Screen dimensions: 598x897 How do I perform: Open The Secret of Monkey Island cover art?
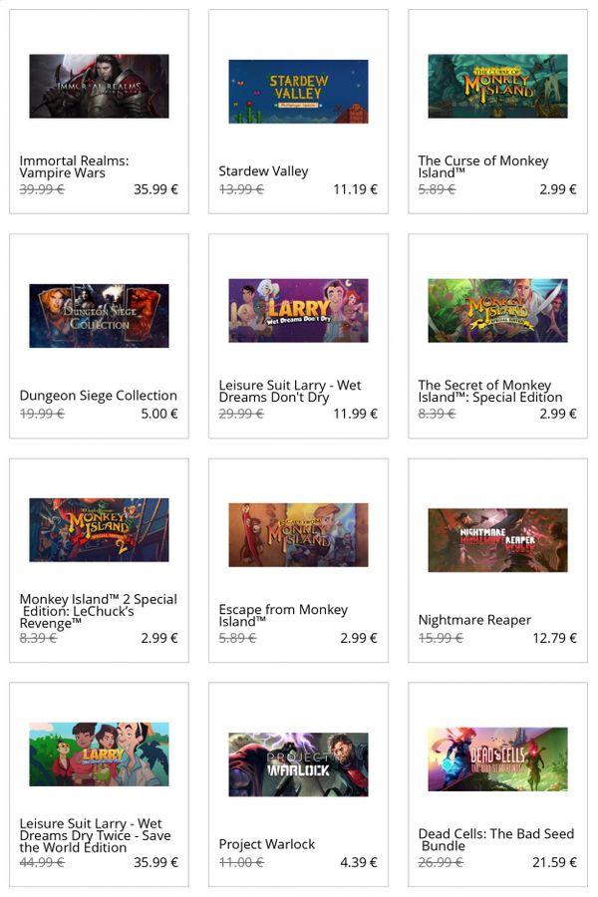(x=497, y=311)
